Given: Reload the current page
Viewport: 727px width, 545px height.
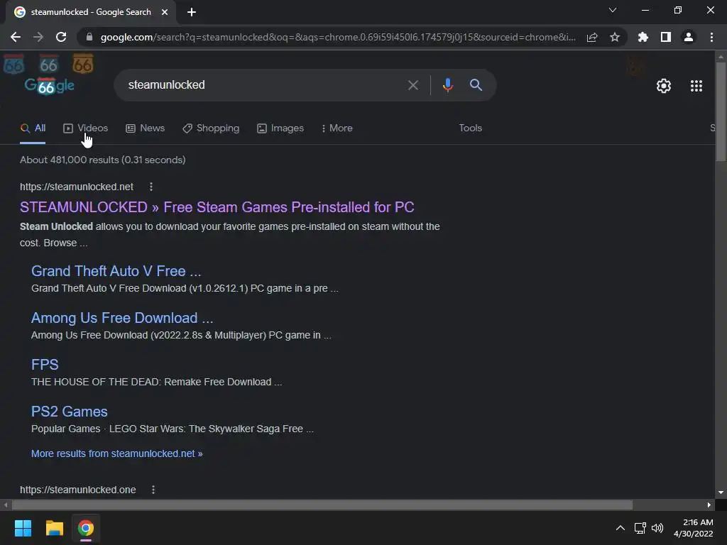Looking at the screenshot, I should (61, 37).
